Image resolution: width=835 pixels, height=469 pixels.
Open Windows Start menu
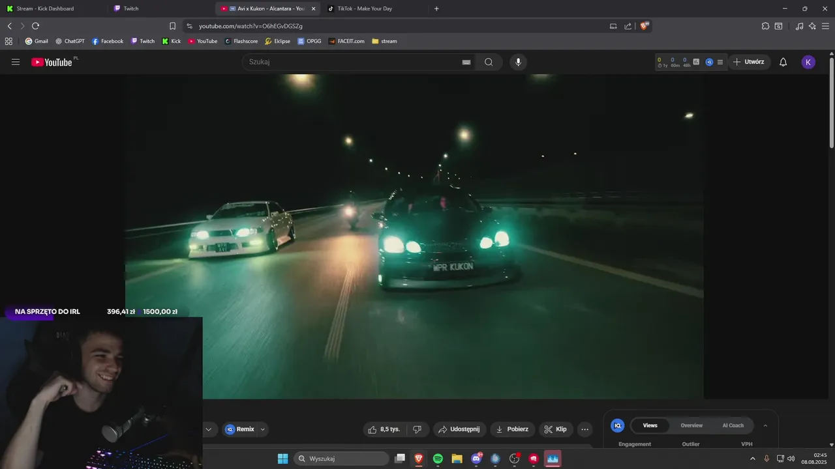282,459
